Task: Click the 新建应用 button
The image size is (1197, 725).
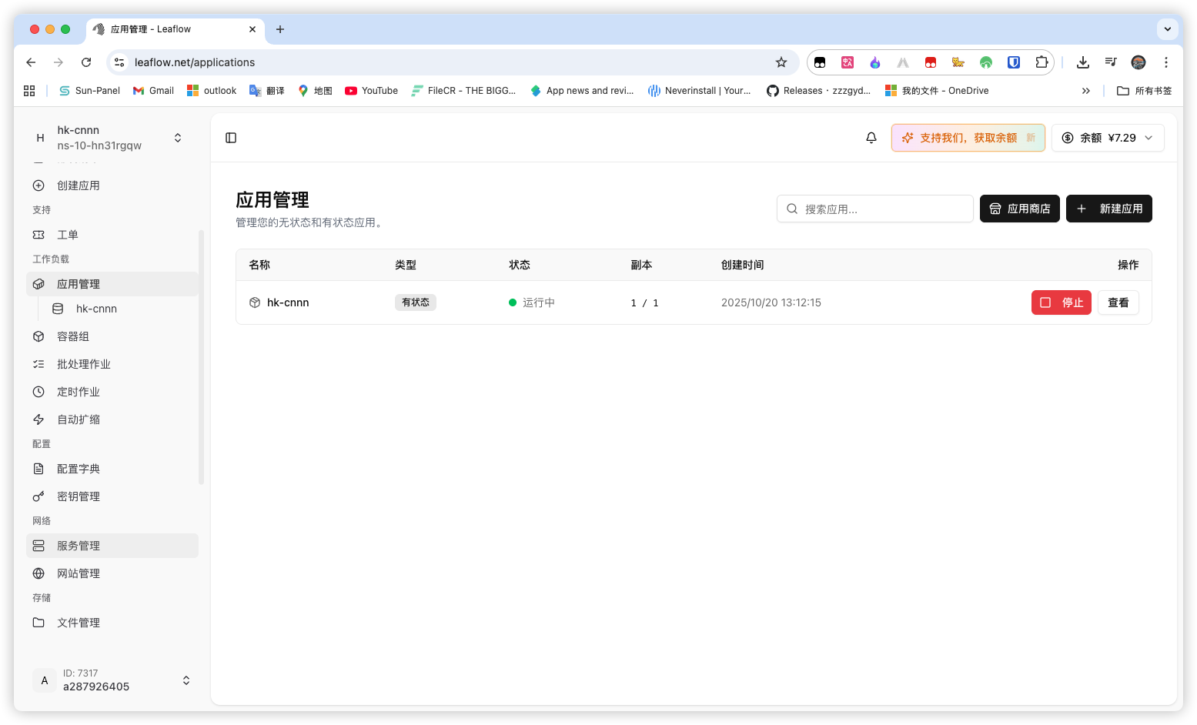Action: (x=1108, y=209)
